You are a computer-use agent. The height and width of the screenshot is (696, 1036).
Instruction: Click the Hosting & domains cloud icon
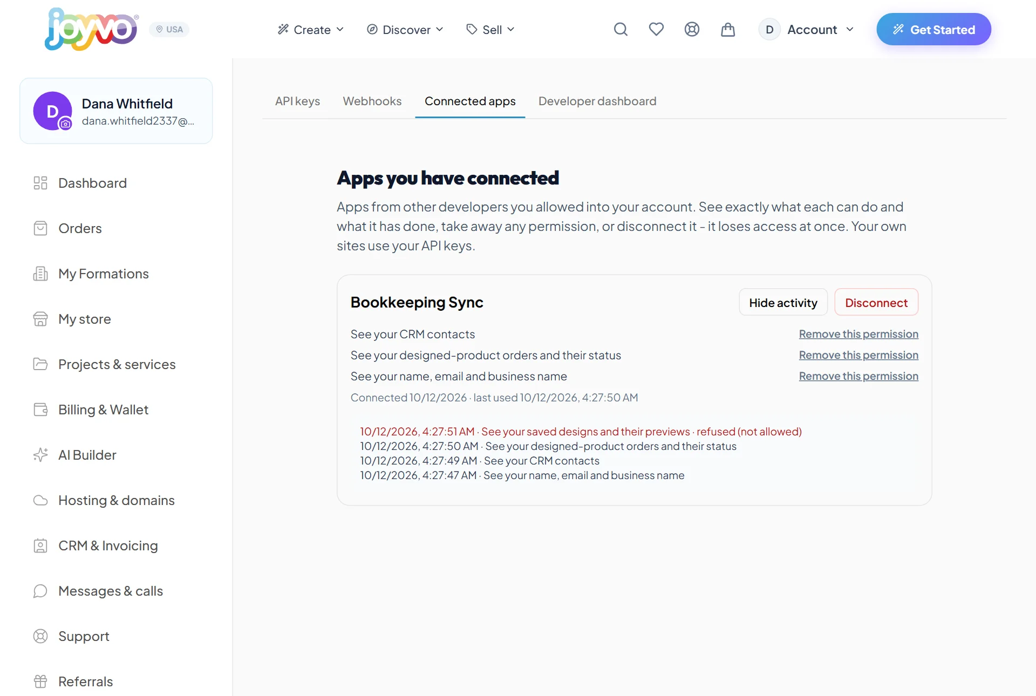tap(40, 500)
